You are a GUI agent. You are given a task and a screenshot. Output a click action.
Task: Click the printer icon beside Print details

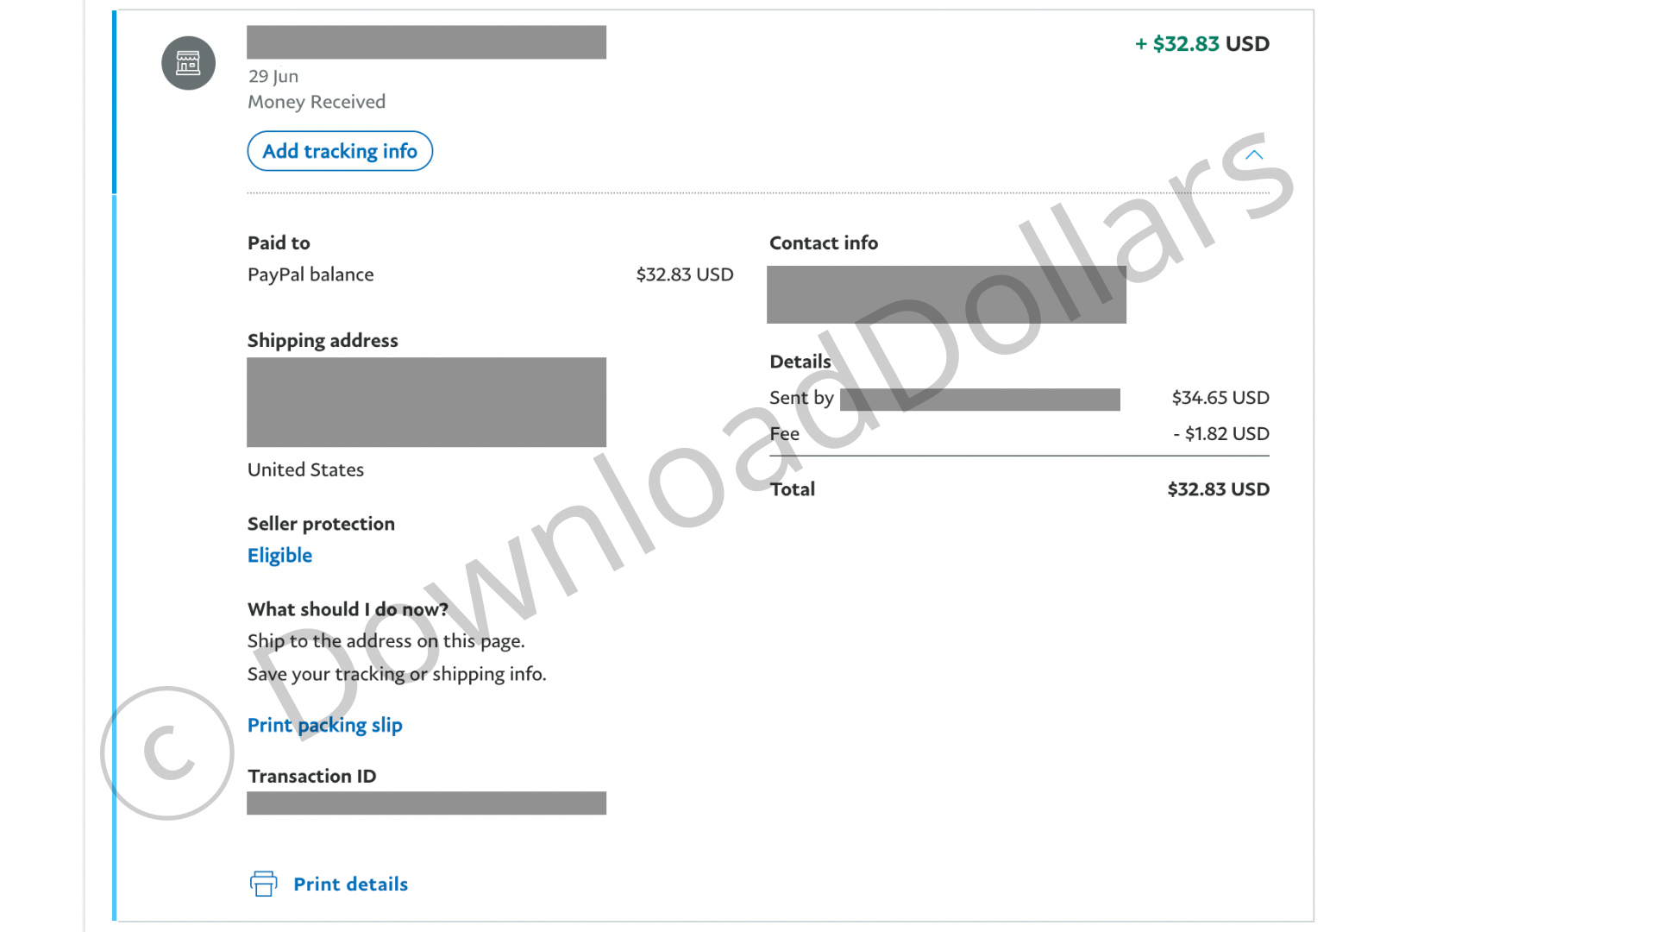point(263,884)
